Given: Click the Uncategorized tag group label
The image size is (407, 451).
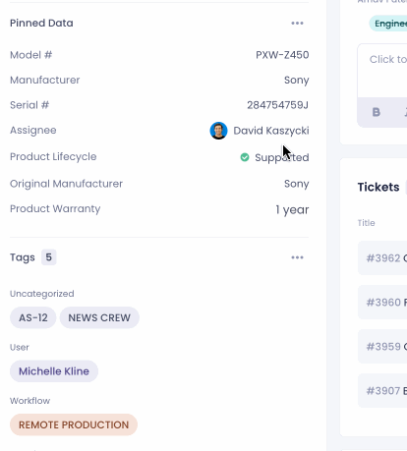Looking at the screenshot, I should click(x=42, y=294).
